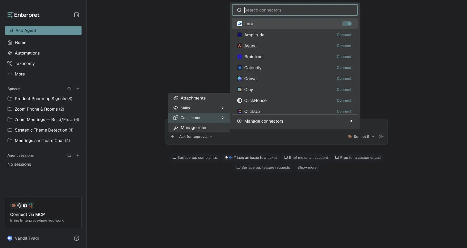Click the Asana connector icon
This screenshot has height=248, width=467.
point(239,46)
